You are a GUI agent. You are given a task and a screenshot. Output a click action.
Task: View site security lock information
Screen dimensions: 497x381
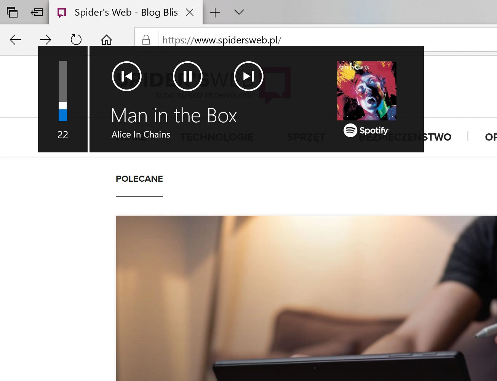coord(146,40)
